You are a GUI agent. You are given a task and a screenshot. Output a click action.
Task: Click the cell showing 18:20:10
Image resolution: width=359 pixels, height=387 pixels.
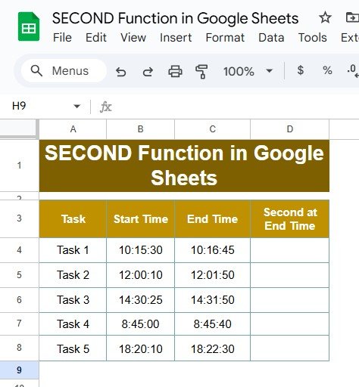141,349
